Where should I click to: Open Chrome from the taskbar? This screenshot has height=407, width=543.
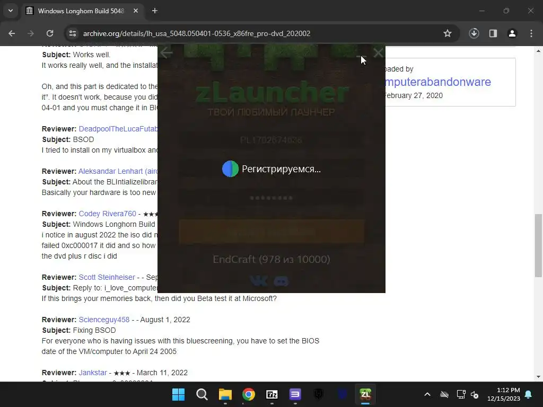click(x=249, y=394)
